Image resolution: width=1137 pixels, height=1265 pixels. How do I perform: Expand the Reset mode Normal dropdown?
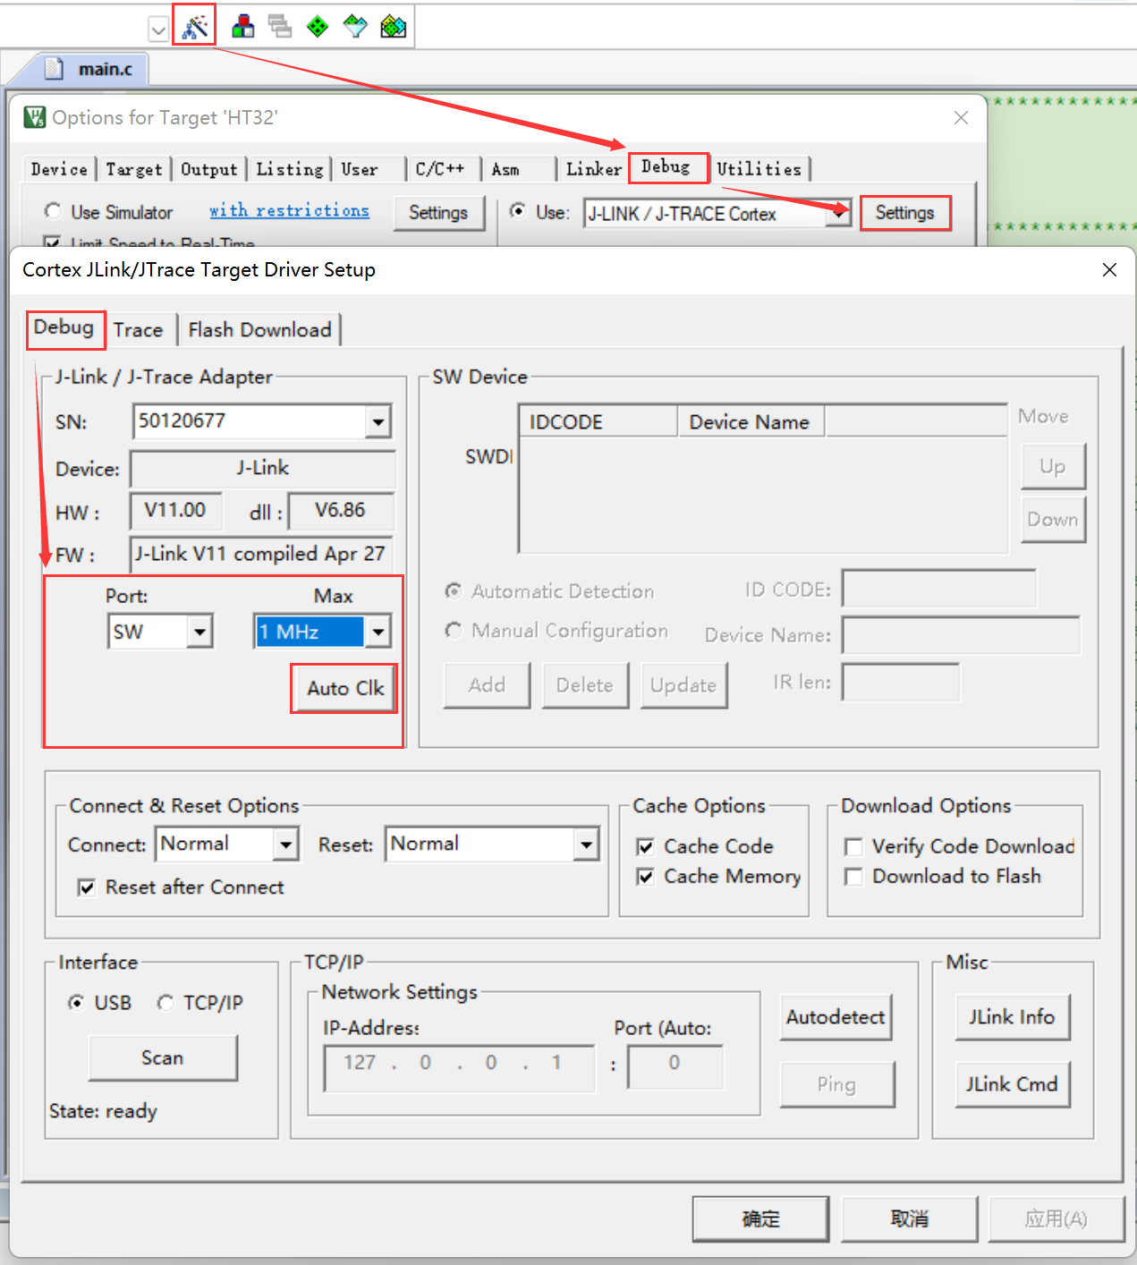pos(586,844)
